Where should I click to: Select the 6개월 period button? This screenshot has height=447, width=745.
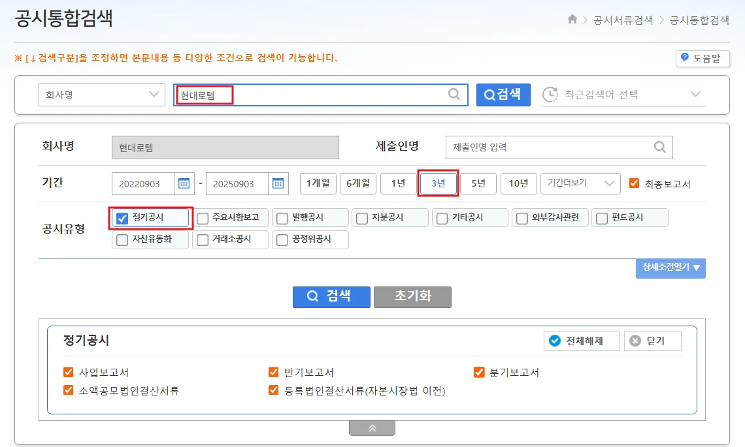(x=358, y=183)
